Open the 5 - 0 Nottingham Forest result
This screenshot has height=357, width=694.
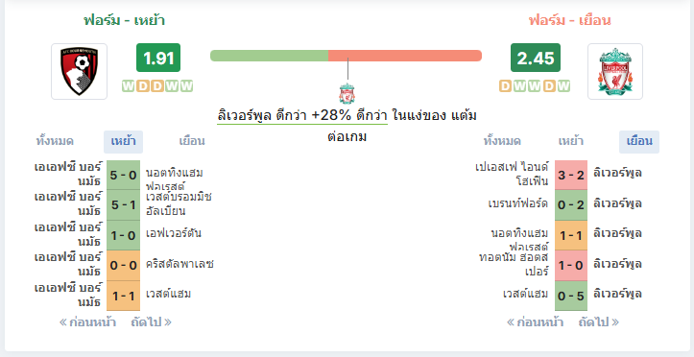(x=123, y=176)
